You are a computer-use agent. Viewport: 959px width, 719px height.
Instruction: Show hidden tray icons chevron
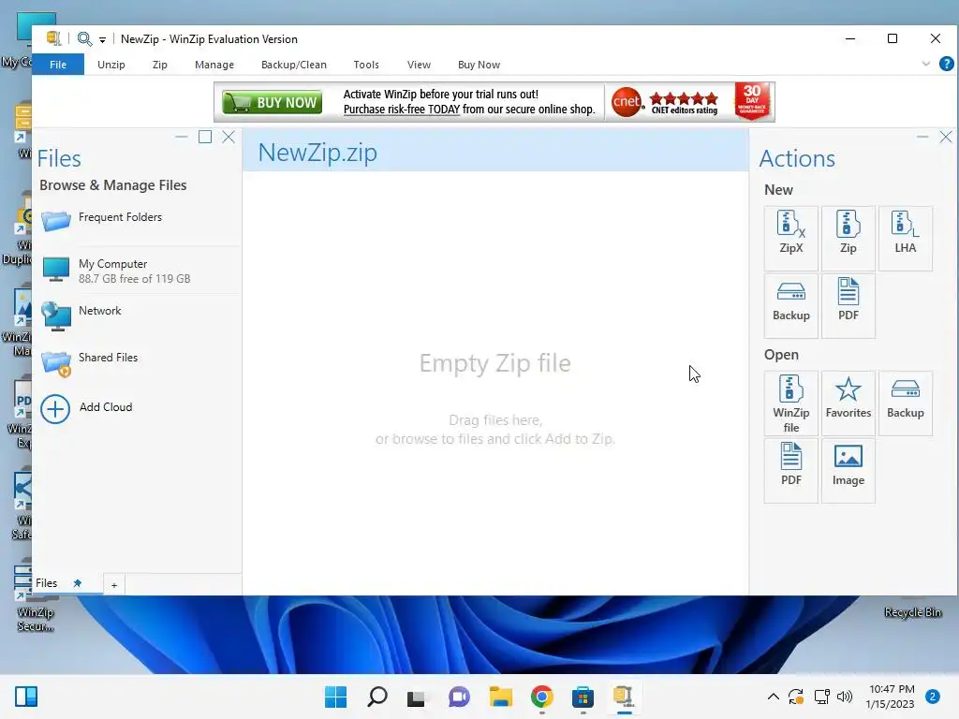[x=773, y=697]
